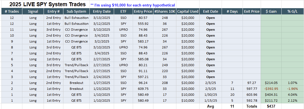This screenshot has width=304, height=109.
Task: Click the entry date cell 3/13/2025
Action: click(102, 18)
